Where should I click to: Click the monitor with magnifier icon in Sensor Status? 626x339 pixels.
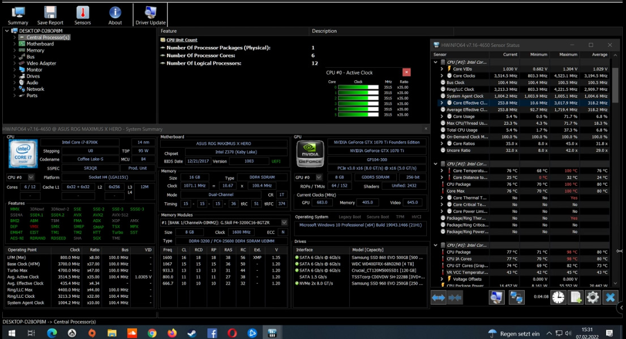[x=496, y=297]
